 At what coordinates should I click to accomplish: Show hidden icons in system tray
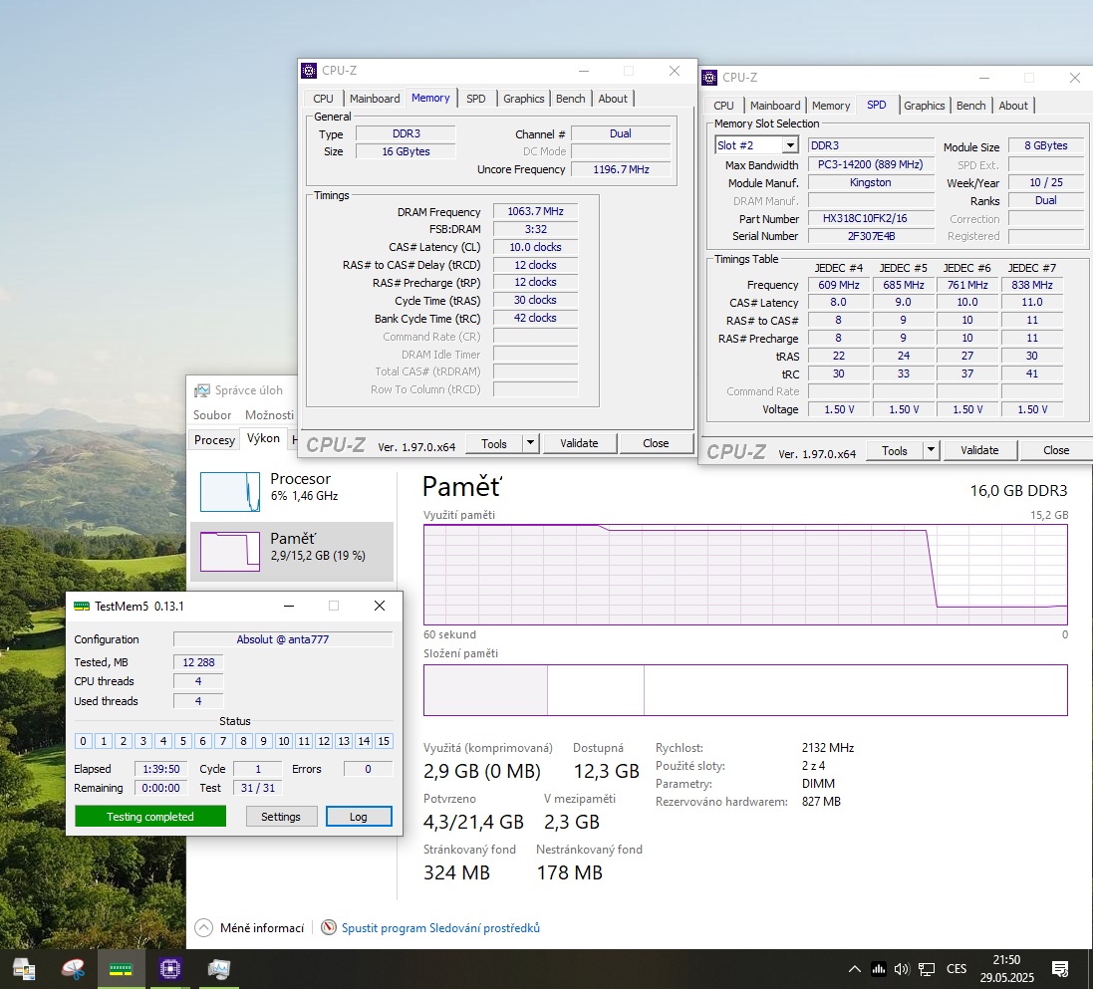pyautogui.click(x=855, y=968)
